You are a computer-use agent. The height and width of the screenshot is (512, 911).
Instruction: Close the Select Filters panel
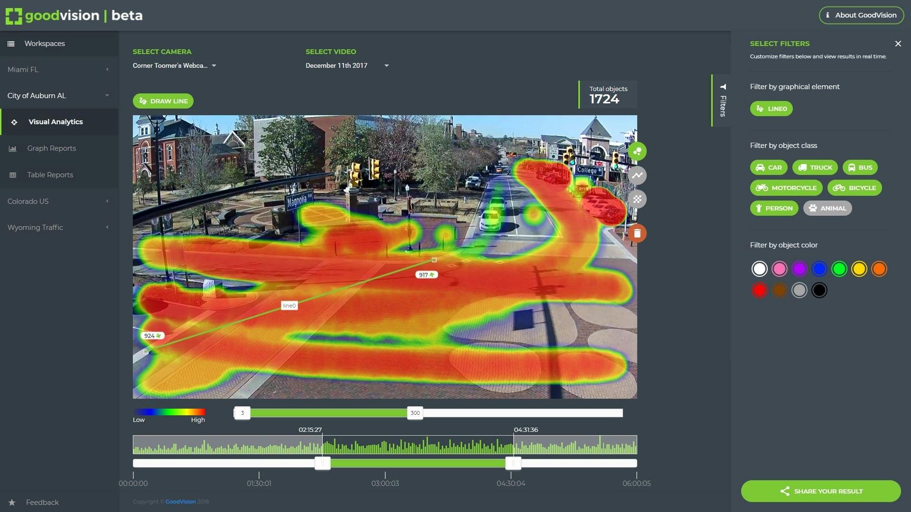pos(898,43)
